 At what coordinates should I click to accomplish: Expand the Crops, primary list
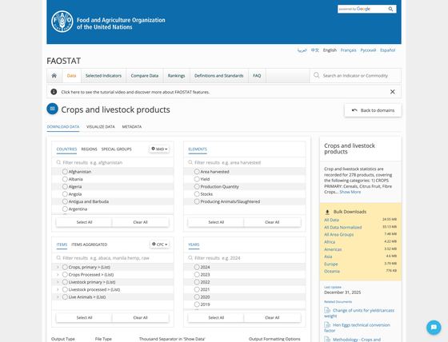58,267
